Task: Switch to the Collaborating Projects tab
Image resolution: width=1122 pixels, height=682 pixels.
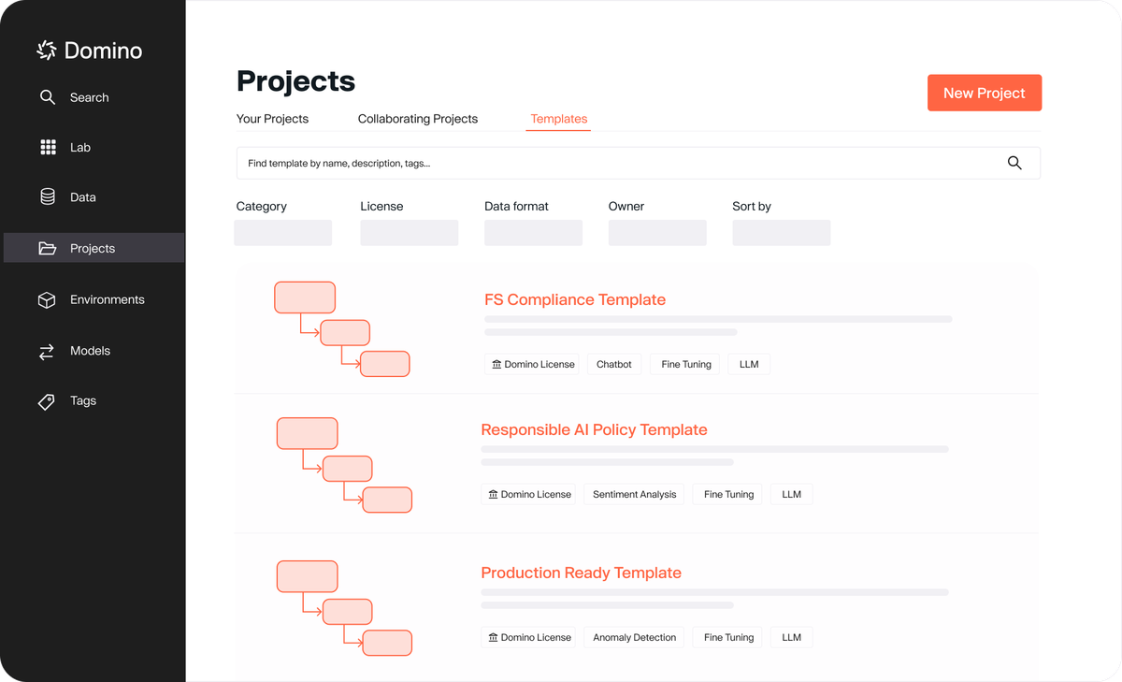Action: coord(417,119)
